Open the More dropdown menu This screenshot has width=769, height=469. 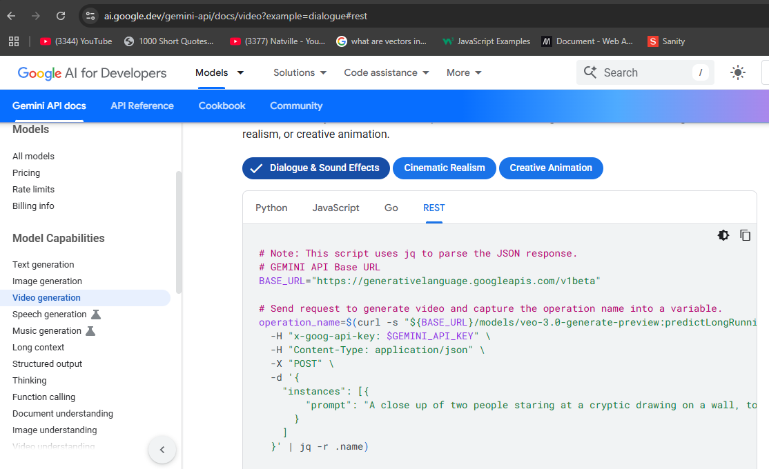[x=464, y=72]
